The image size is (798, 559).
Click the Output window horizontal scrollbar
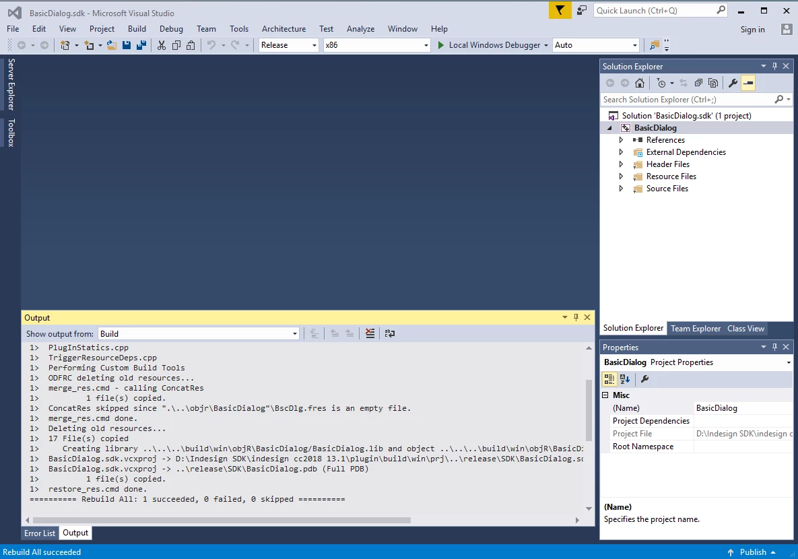click(x=222, y=521)
